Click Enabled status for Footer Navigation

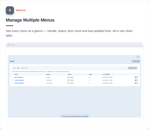(71, 80)
